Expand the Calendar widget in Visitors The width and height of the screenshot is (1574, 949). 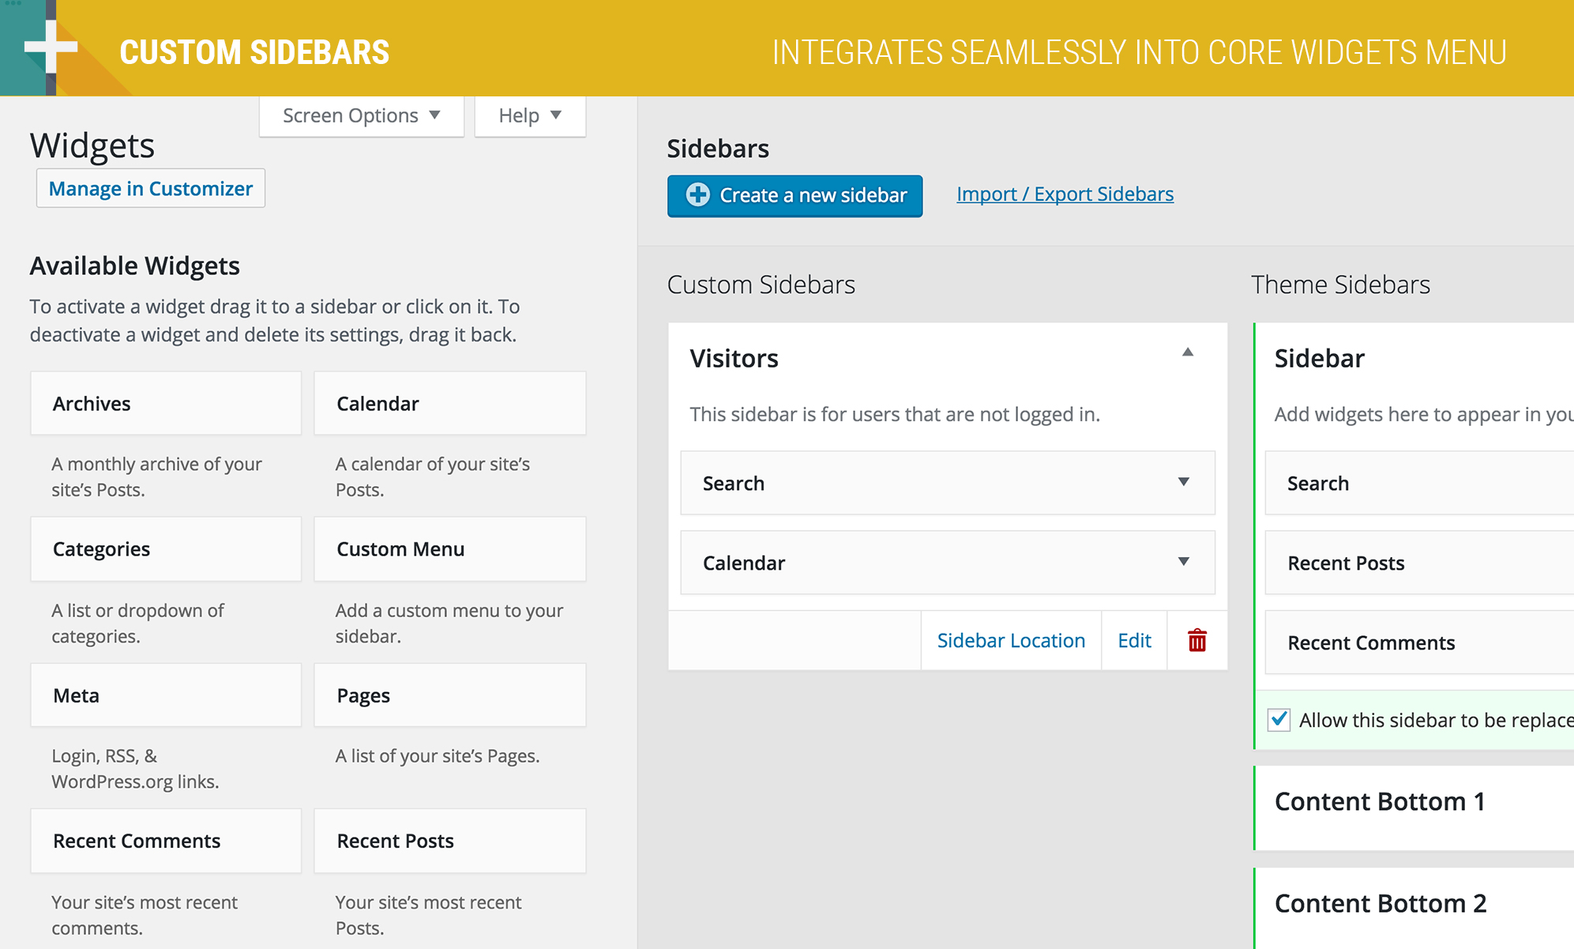click(x=1183, y=563)
